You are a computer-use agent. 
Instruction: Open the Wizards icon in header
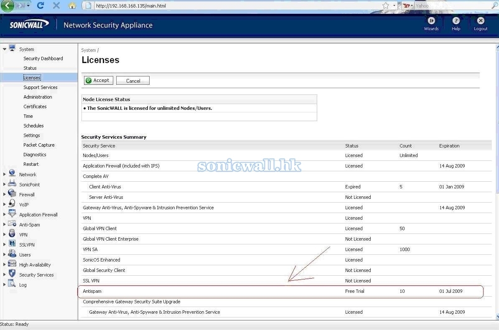coord(431,21)
